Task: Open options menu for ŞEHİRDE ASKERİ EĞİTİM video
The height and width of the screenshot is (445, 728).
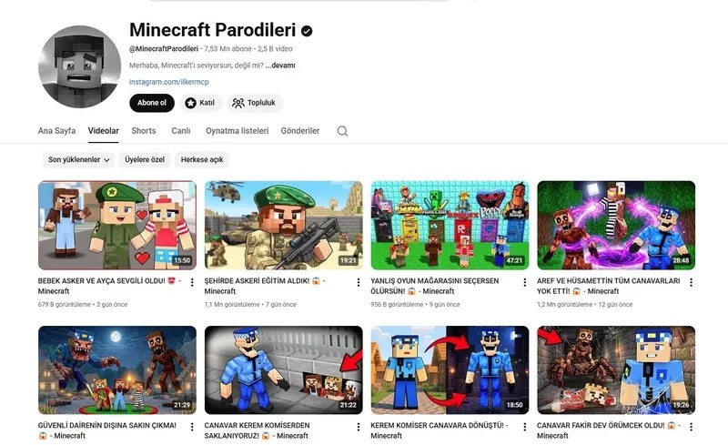Action: [358, 282]
